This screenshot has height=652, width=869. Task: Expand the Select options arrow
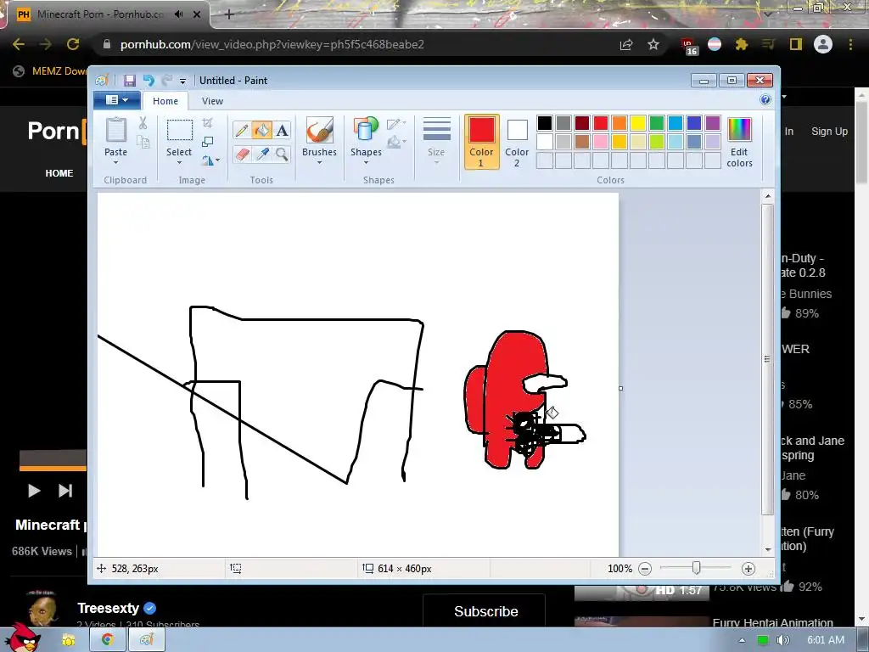[x=180, y=162]
